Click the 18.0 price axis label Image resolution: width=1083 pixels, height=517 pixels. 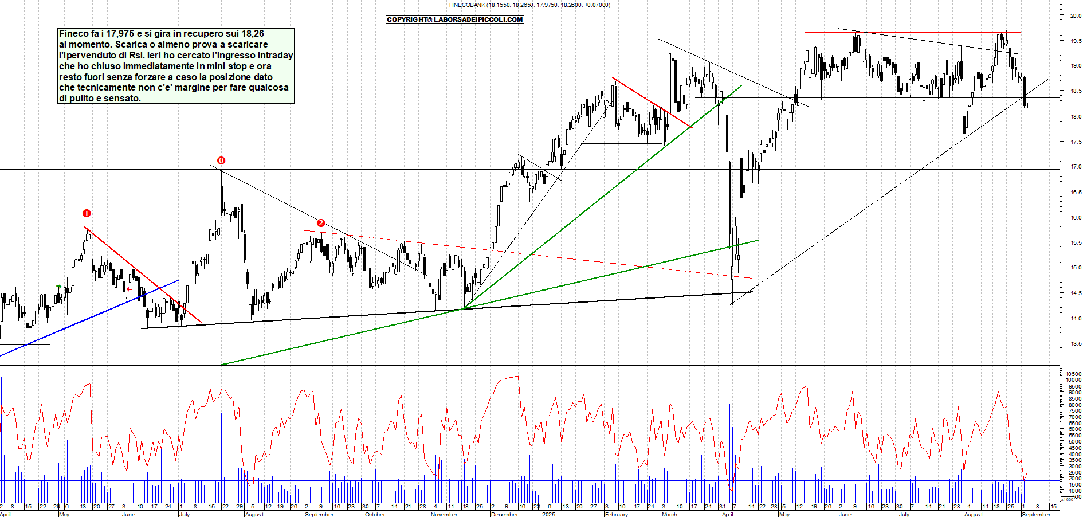pos(1076,117)
